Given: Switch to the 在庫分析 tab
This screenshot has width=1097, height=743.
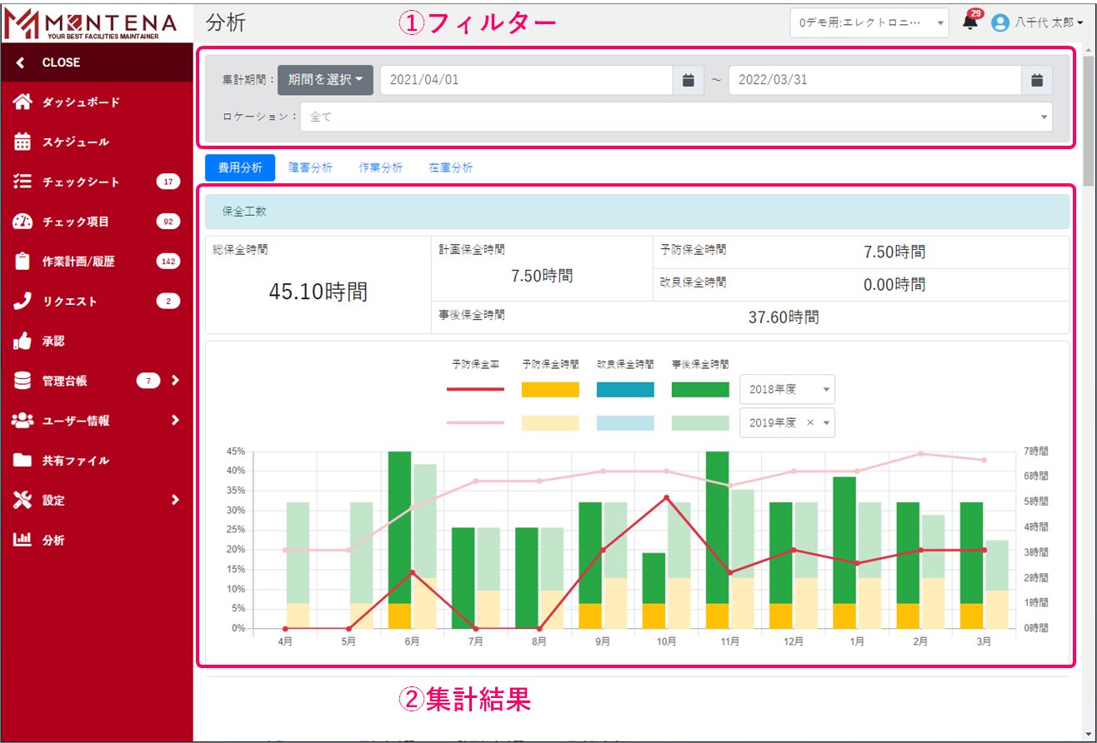Looking at the screenshot, I should [x=450, y=167].
